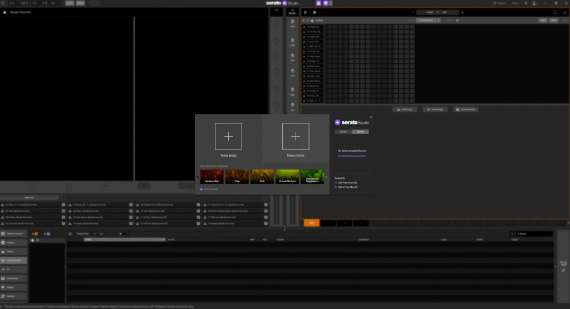
Task: Open the record options dropdown arrow
Action: click(x=322, y=12)
